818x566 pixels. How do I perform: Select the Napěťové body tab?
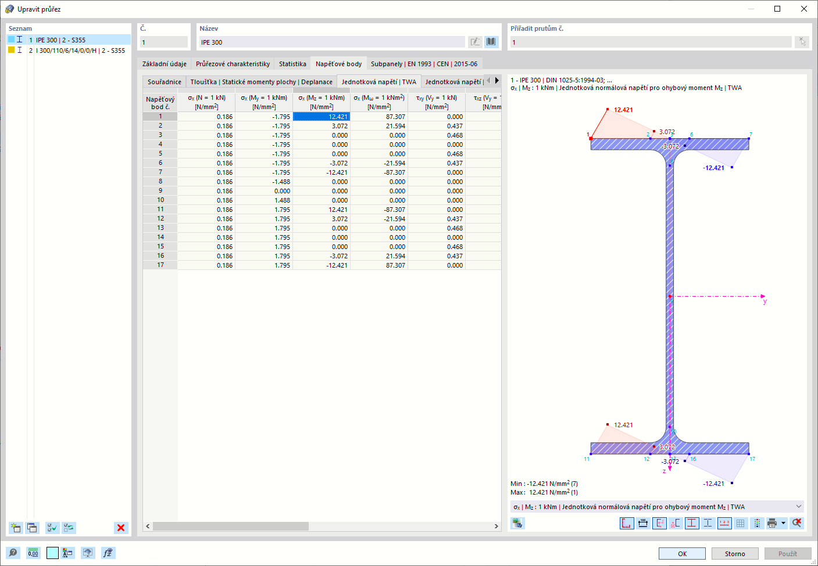pos(338,64)
